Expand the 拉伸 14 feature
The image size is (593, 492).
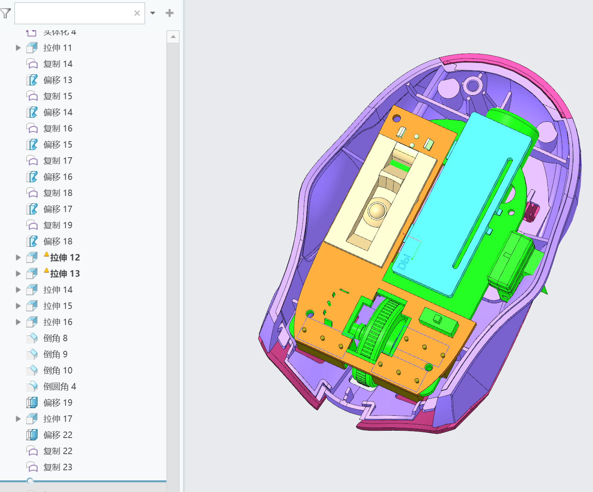[x=18, y=290]
